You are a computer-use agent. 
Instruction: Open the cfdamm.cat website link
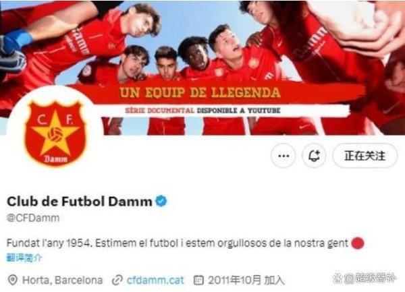pyautogui.click(x=155, y=280)
